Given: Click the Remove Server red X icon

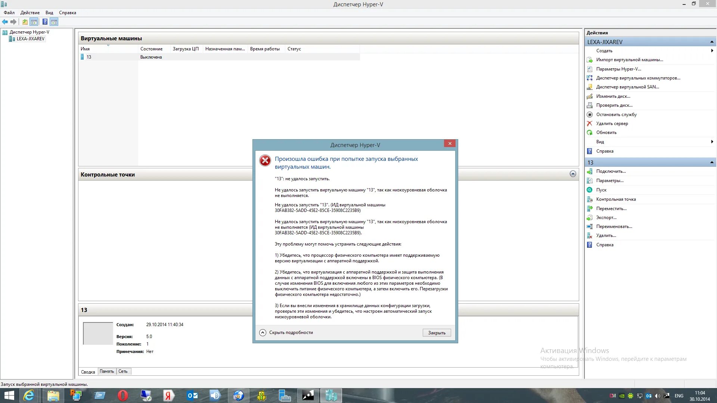Looking at the screenshot, I should [590, 124].
